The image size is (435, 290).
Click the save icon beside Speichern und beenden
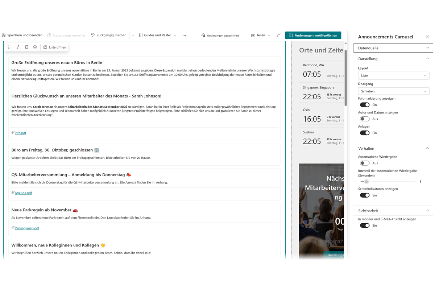(4, 35)
